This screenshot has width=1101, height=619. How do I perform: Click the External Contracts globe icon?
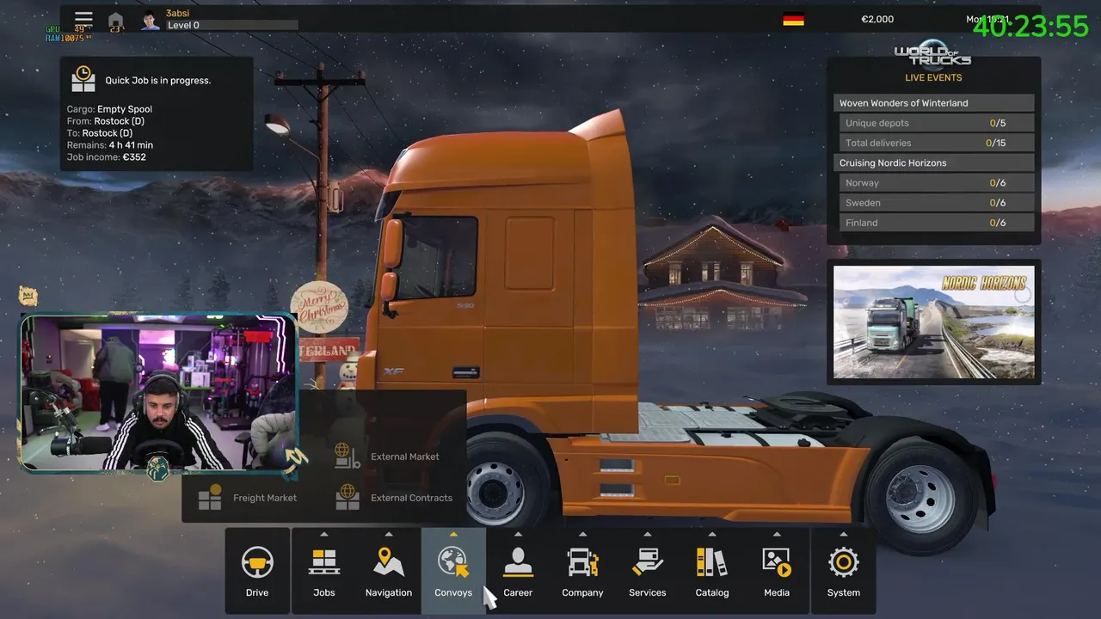[x=347, y=497]
